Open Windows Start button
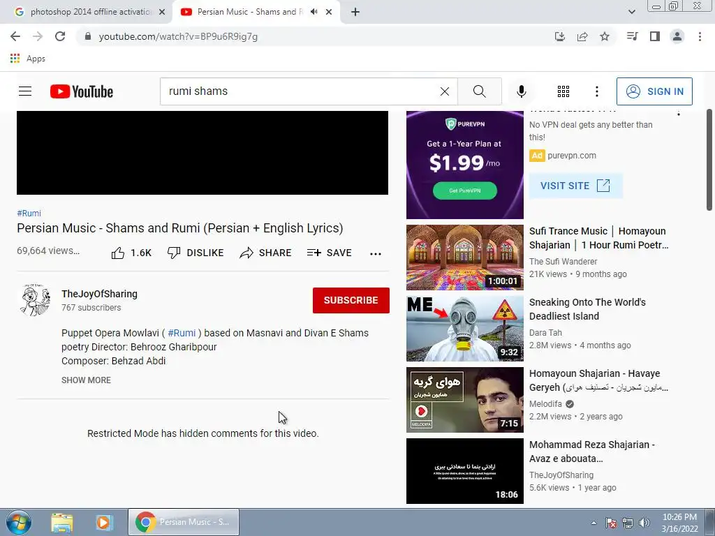 point(19,522)
